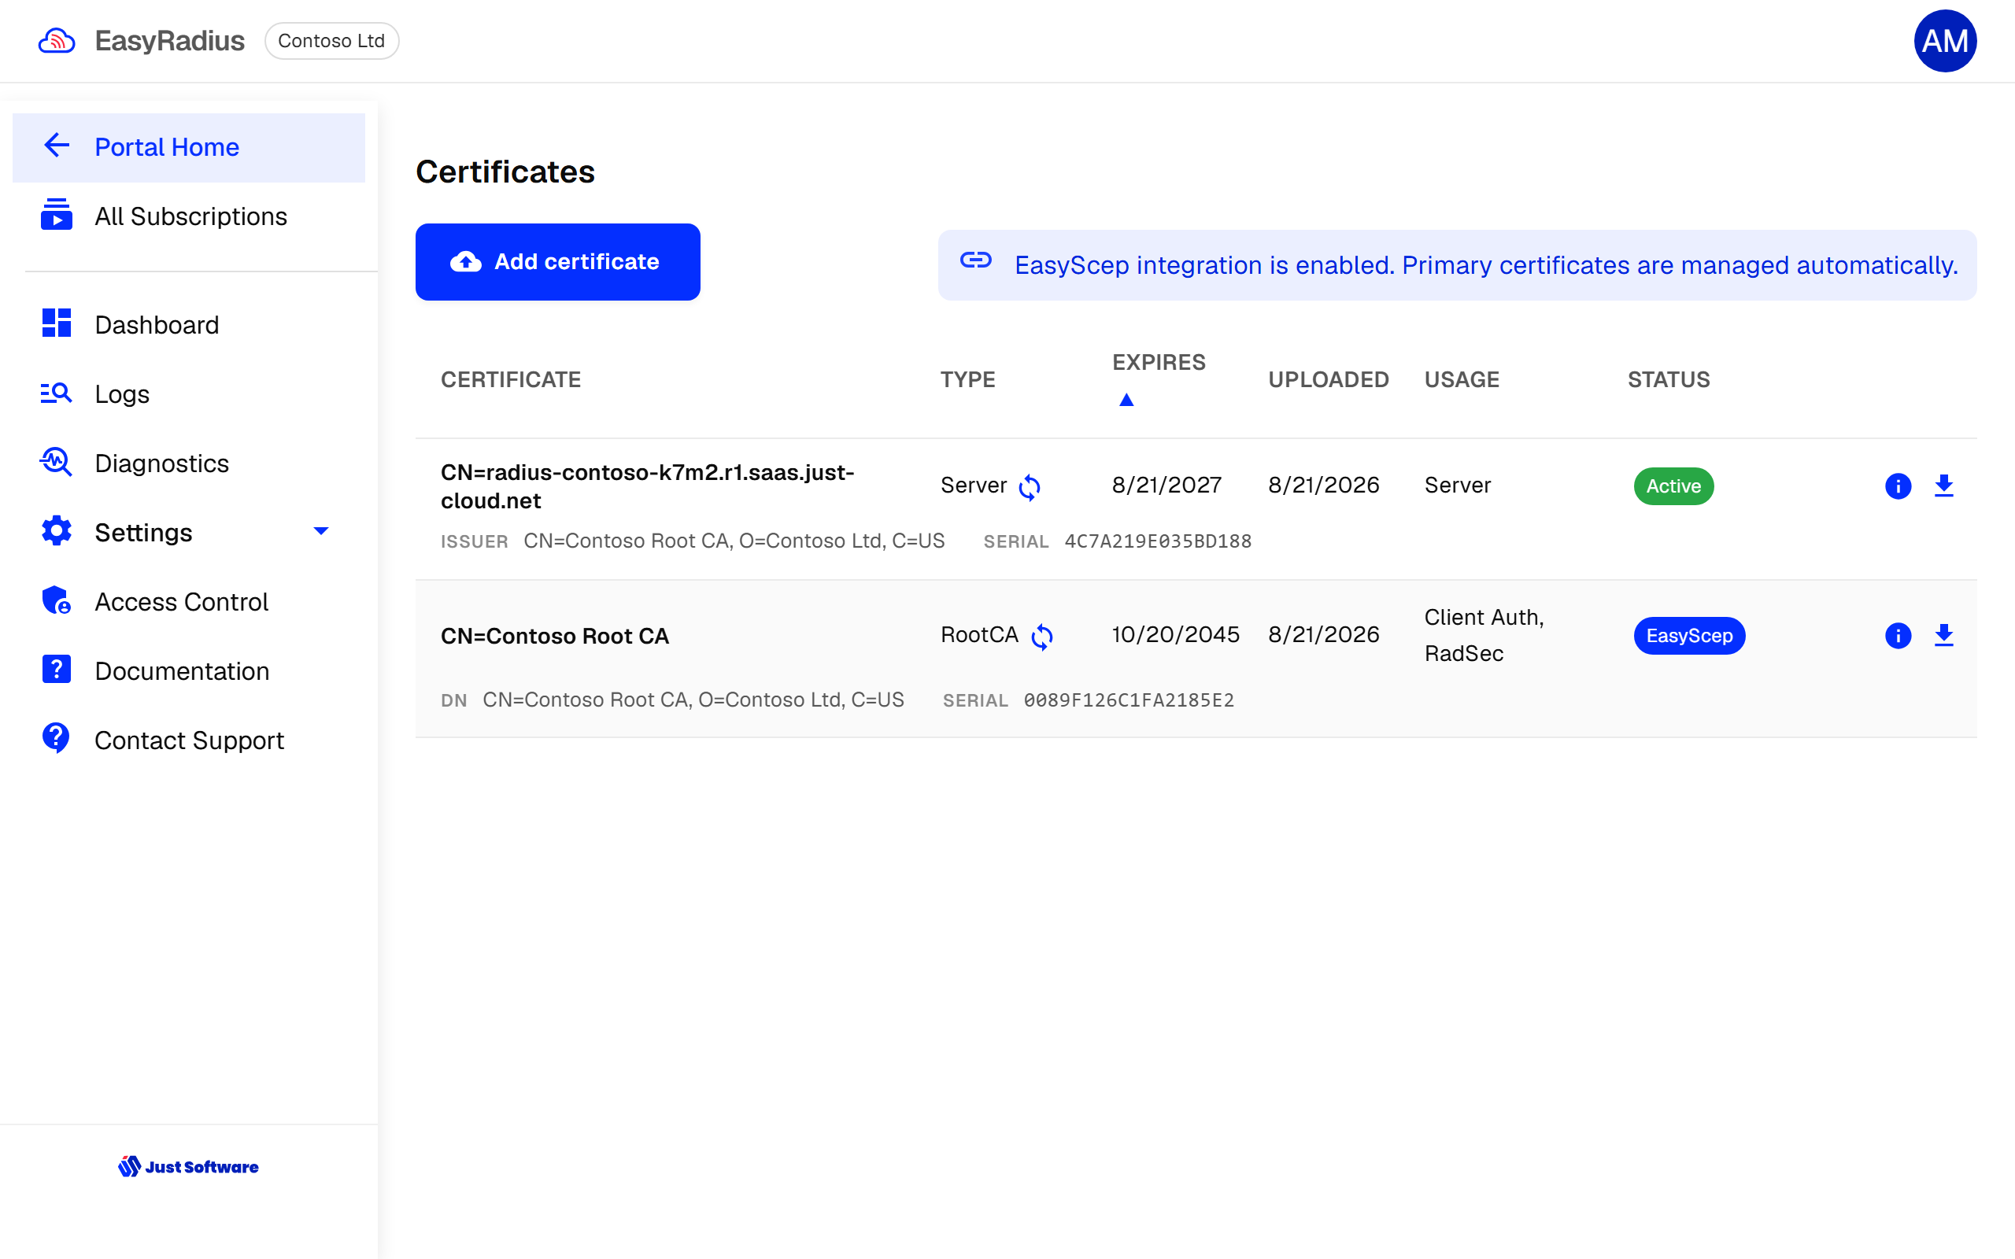Click the Access Control shield icon
Image resolution: width=2015 pixels, height=1259 pixels.
point(57,600)
